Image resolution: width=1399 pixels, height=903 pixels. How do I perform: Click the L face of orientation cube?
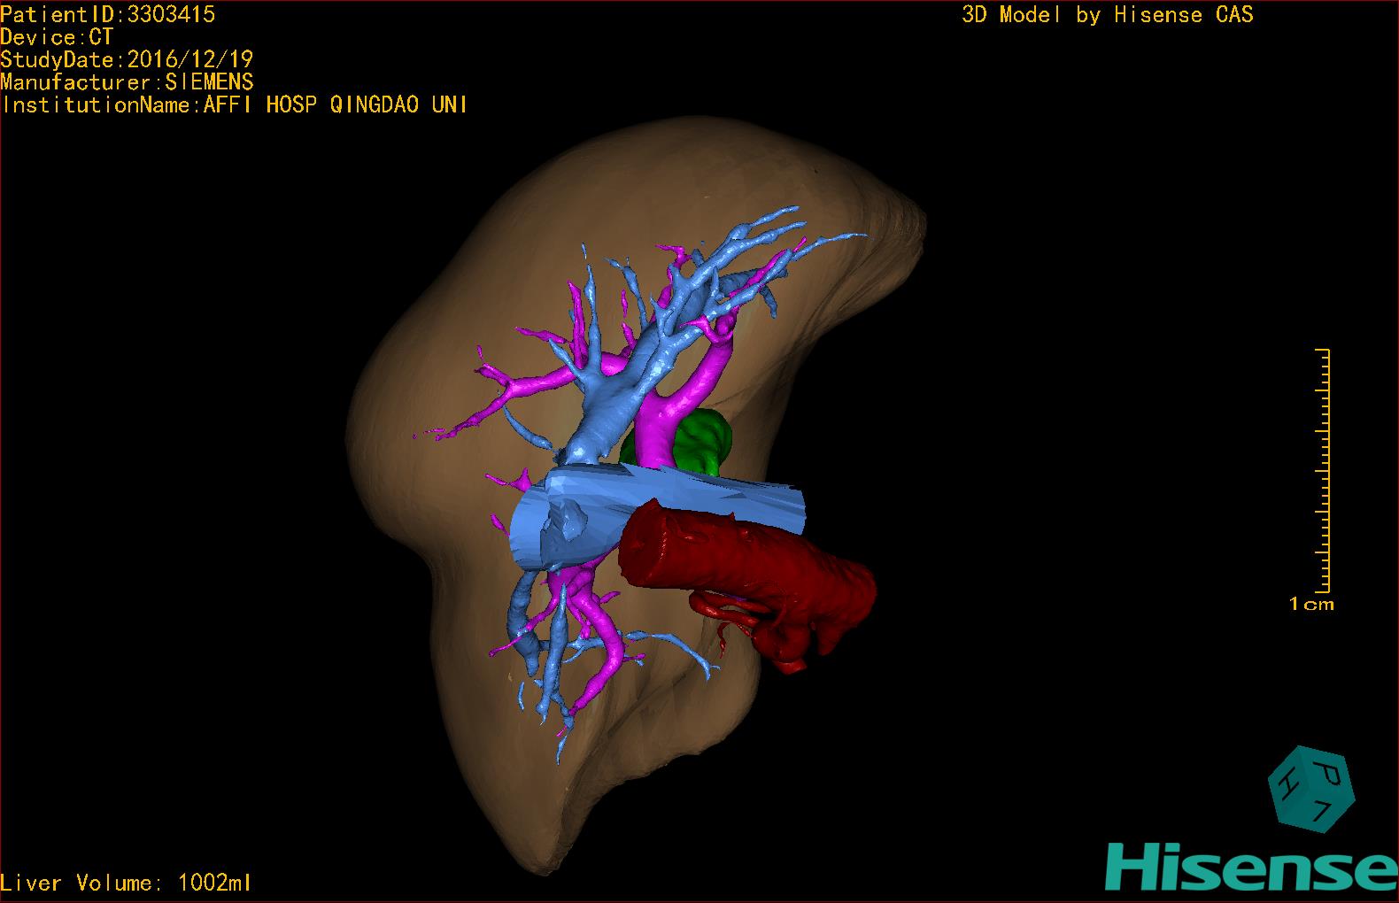coord(1320,808)
